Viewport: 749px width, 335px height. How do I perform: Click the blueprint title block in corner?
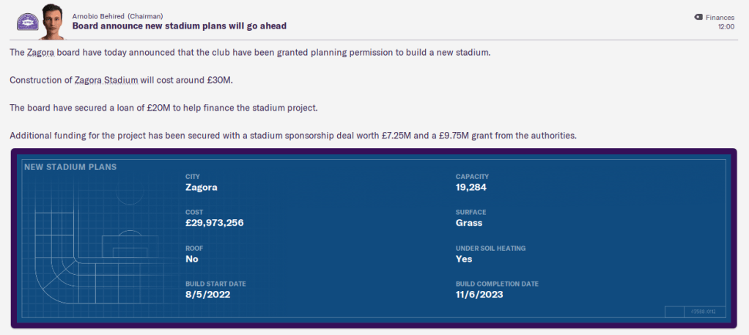[x=695, y=312]
